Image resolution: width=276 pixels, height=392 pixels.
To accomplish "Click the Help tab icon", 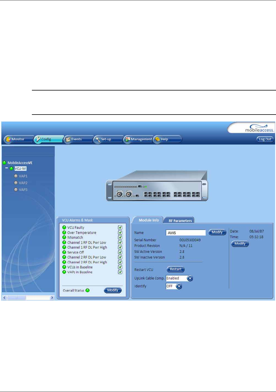I will [x=157, y=139].
